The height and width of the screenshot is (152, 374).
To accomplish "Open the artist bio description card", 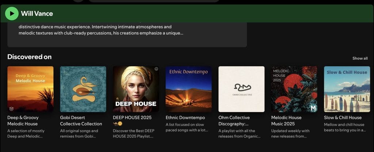I will point(127,33).
